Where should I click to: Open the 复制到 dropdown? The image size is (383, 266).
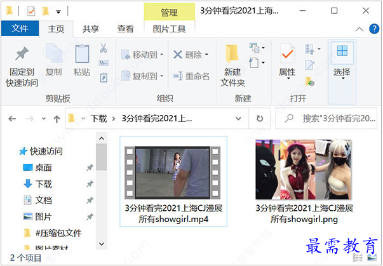tap(162, 76)
